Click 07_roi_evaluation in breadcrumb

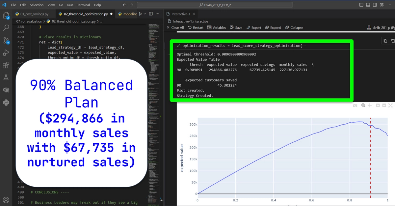click(30, 21)
